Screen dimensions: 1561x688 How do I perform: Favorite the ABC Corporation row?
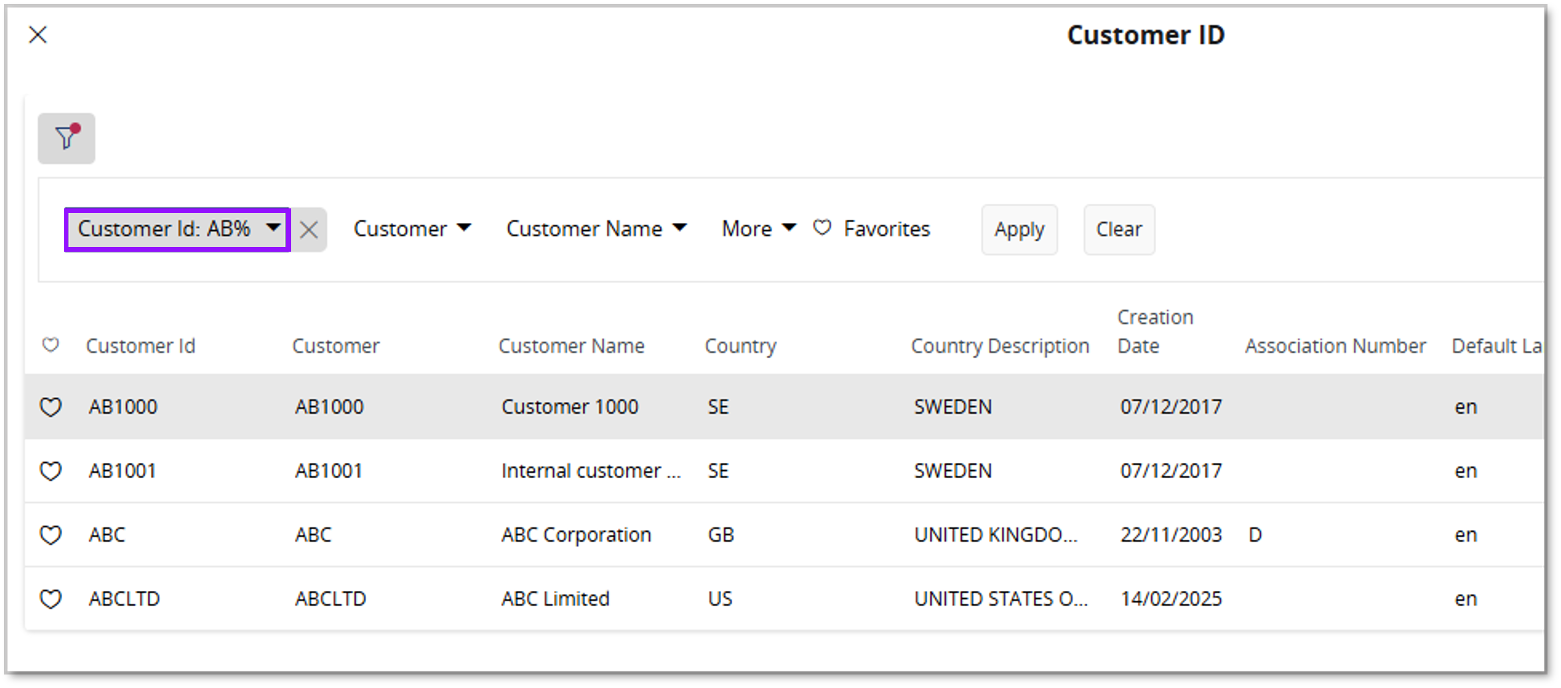click(x=50, y=535)
